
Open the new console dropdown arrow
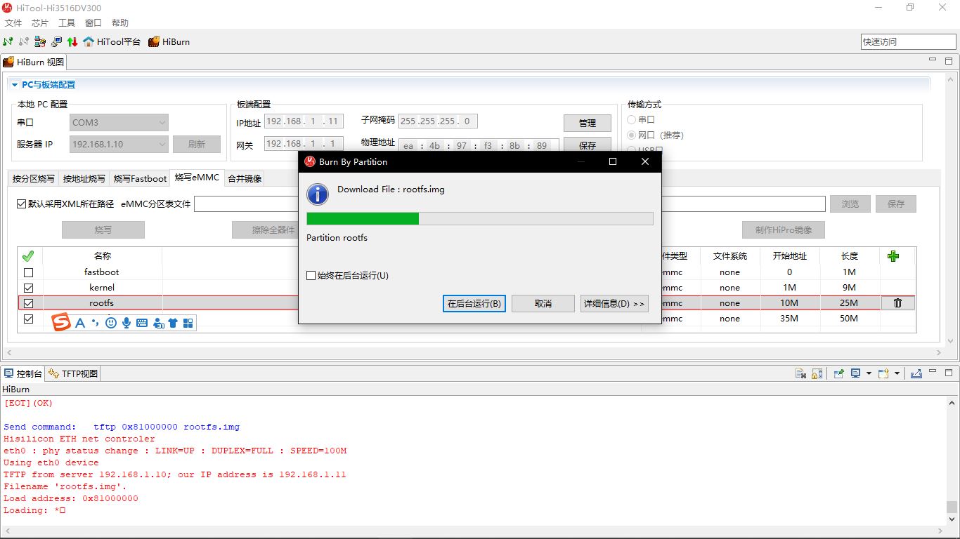point(897,373)
